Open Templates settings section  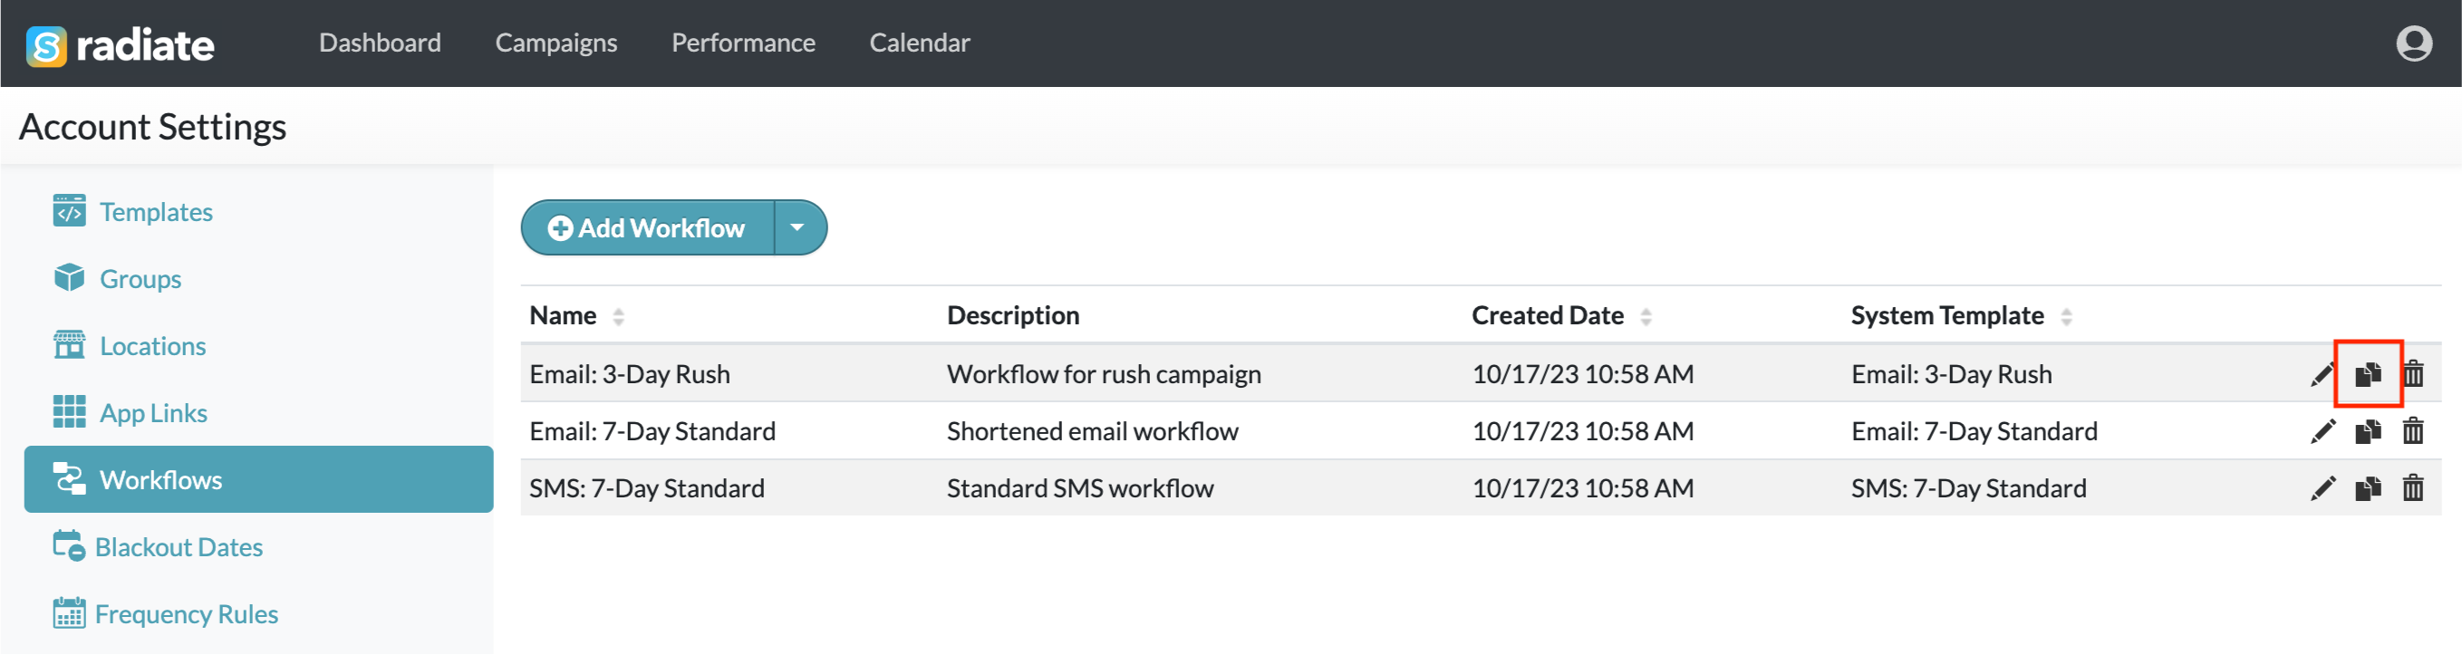point(156,211)
